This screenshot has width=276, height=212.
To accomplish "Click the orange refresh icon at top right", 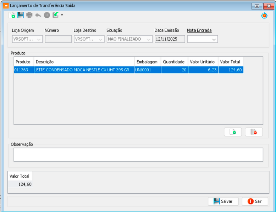I will coord(264,16).
